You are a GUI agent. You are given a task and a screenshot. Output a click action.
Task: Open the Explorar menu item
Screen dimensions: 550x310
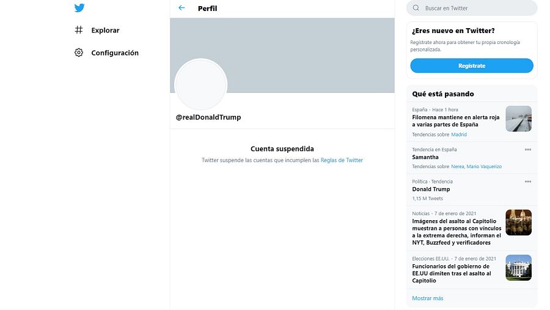pos(105,30)
